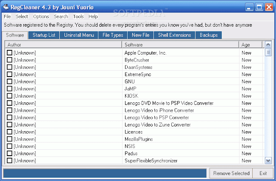Show the New File tab
Image resolution: width=276 pixels, height=181 pixels.
click(141, 35)
